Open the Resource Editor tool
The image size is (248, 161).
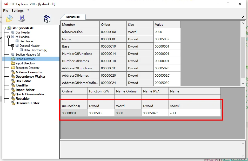(27, 103)
